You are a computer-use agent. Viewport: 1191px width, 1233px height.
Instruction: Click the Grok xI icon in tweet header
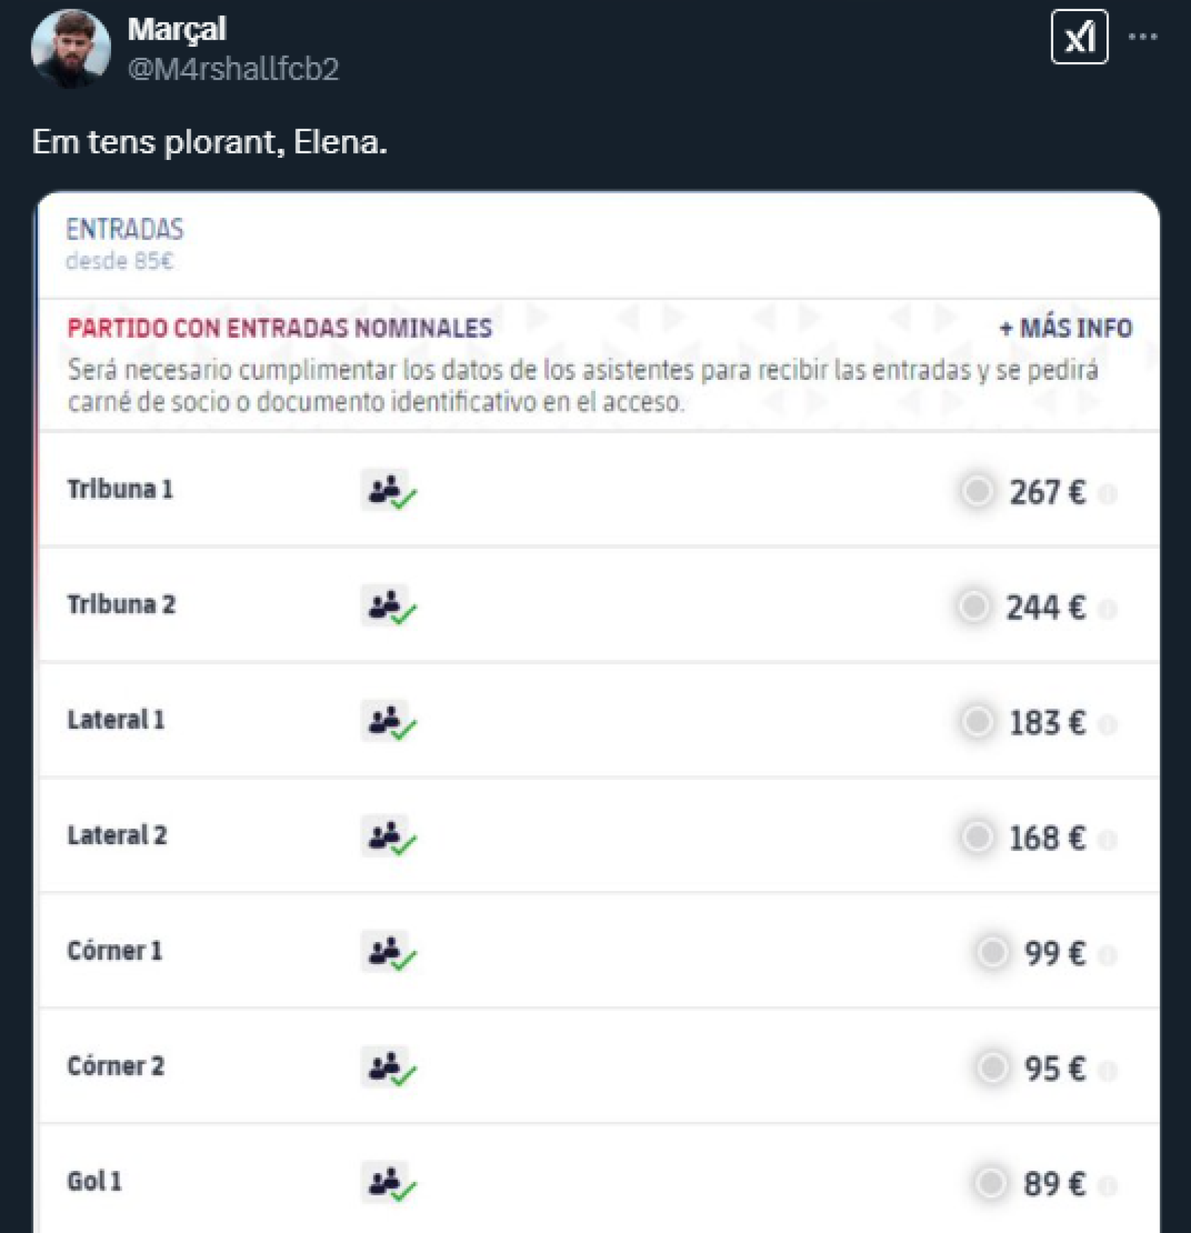(x=1079, y=38)
